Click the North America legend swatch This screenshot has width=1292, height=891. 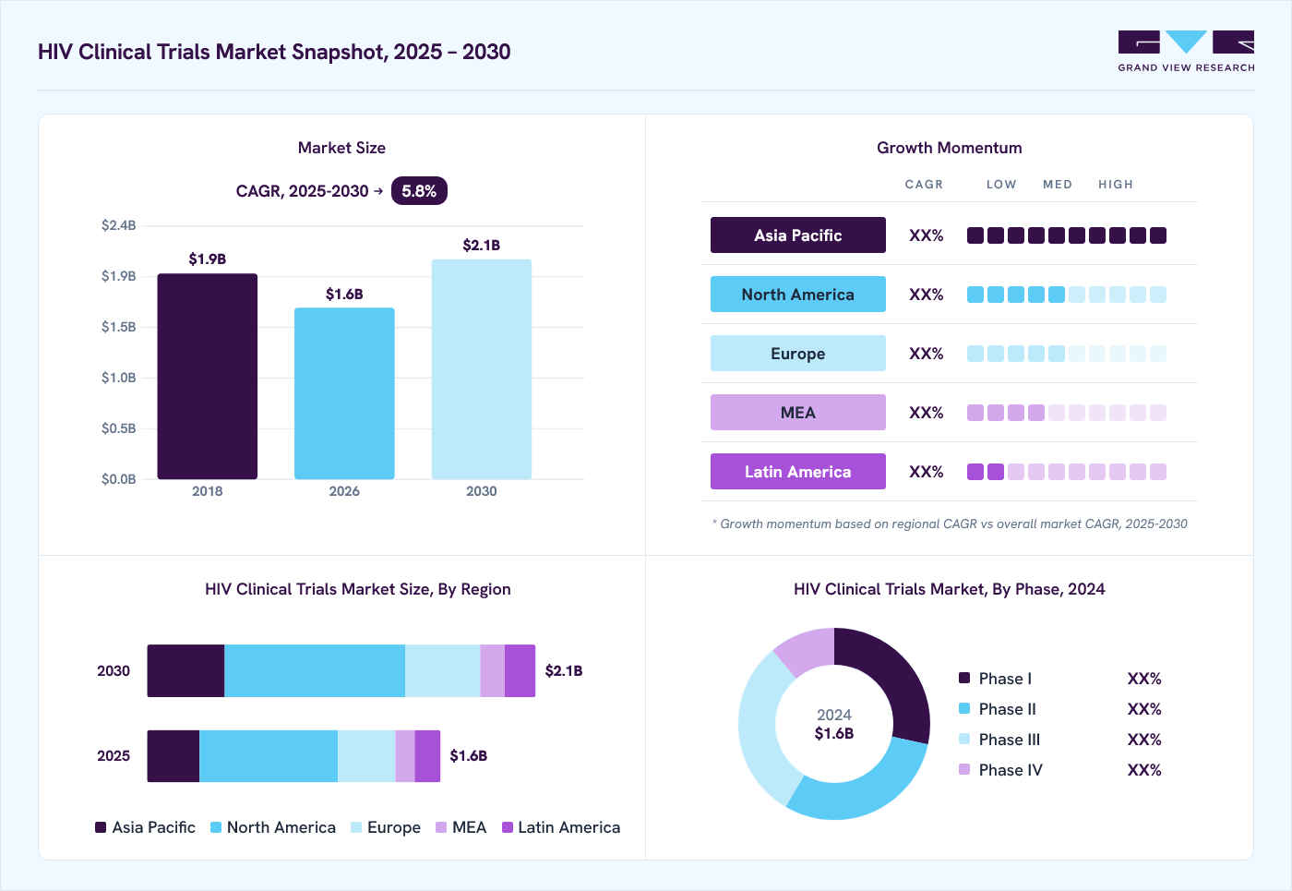216,827
